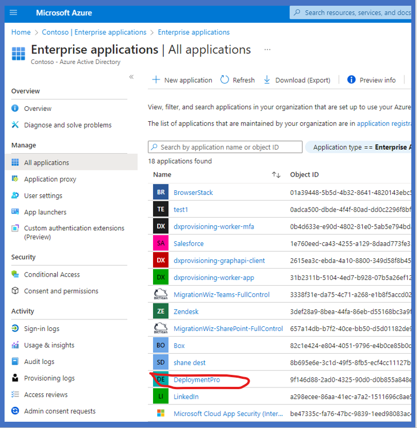
Task: View Audit logs
Action: pos(39,362)
